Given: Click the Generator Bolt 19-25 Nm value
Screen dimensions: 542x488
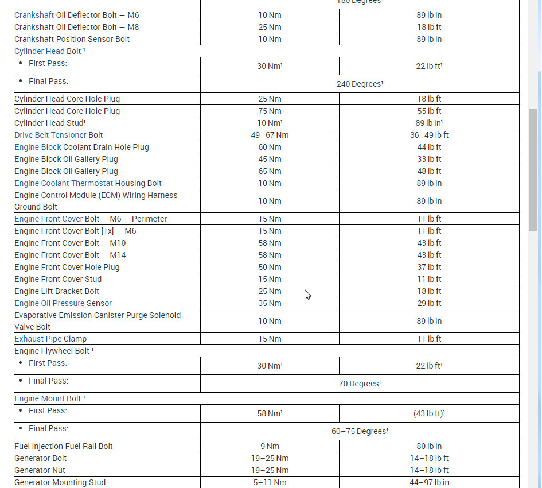Looking at the screenshot, I should (270, 458).
